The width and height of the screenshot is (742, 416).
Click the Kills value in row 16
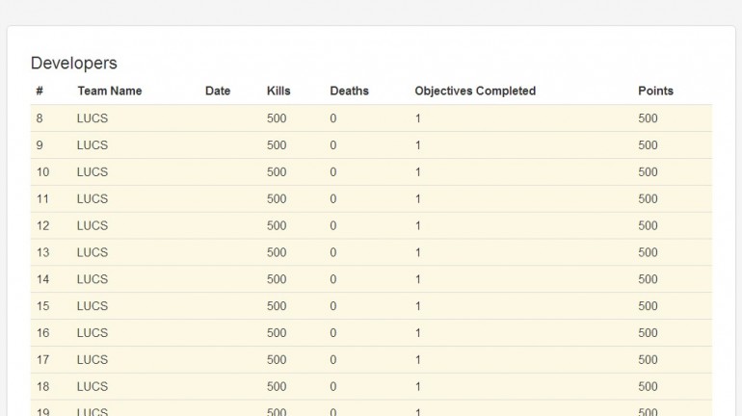(x=277, y=333)
